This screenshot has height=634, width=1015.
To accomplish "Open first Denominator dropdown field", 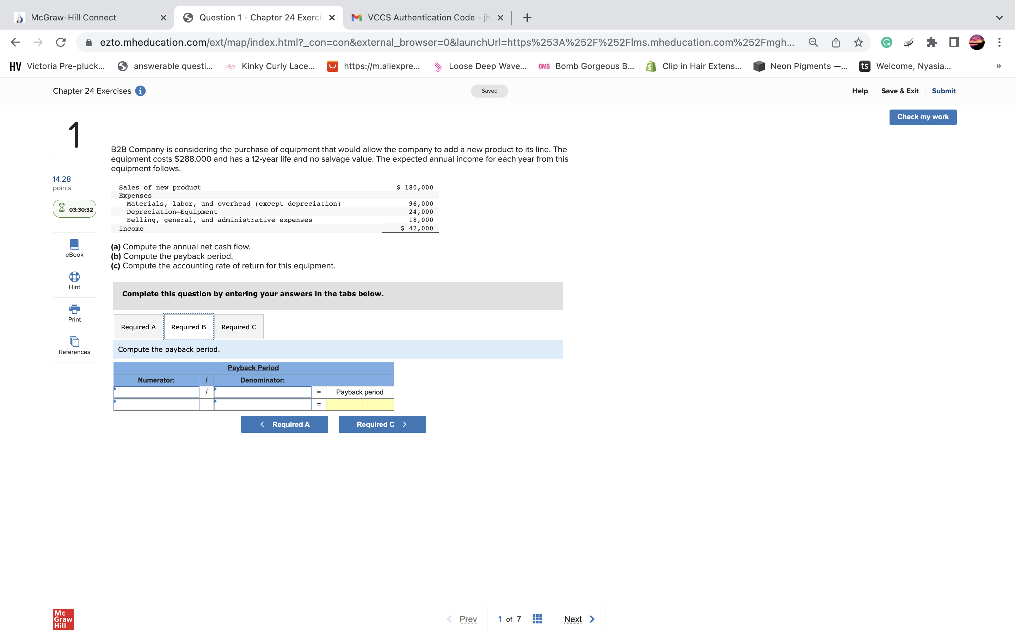I will [x=263, y=392].
